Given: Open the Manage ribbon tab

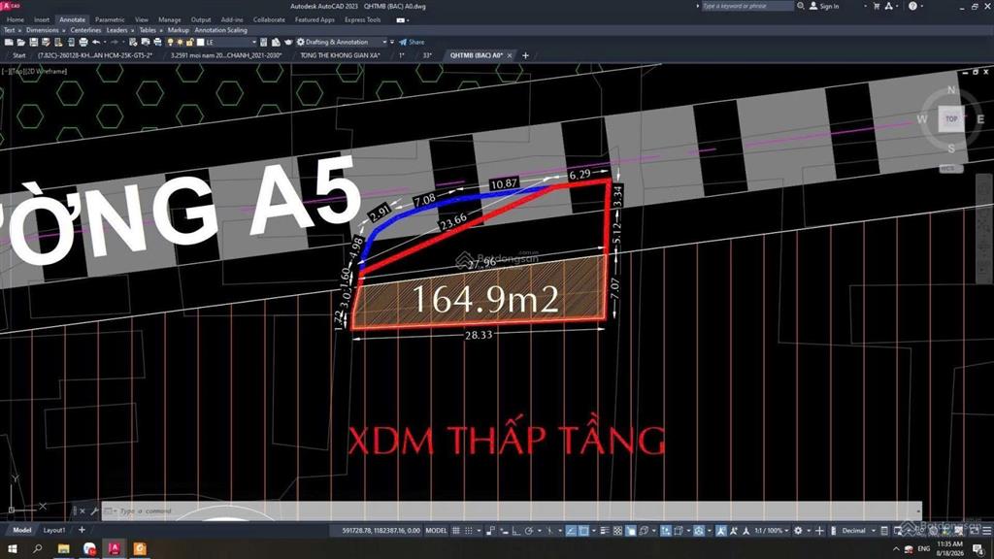Looking at the screenshot, I should click(169, 19).
